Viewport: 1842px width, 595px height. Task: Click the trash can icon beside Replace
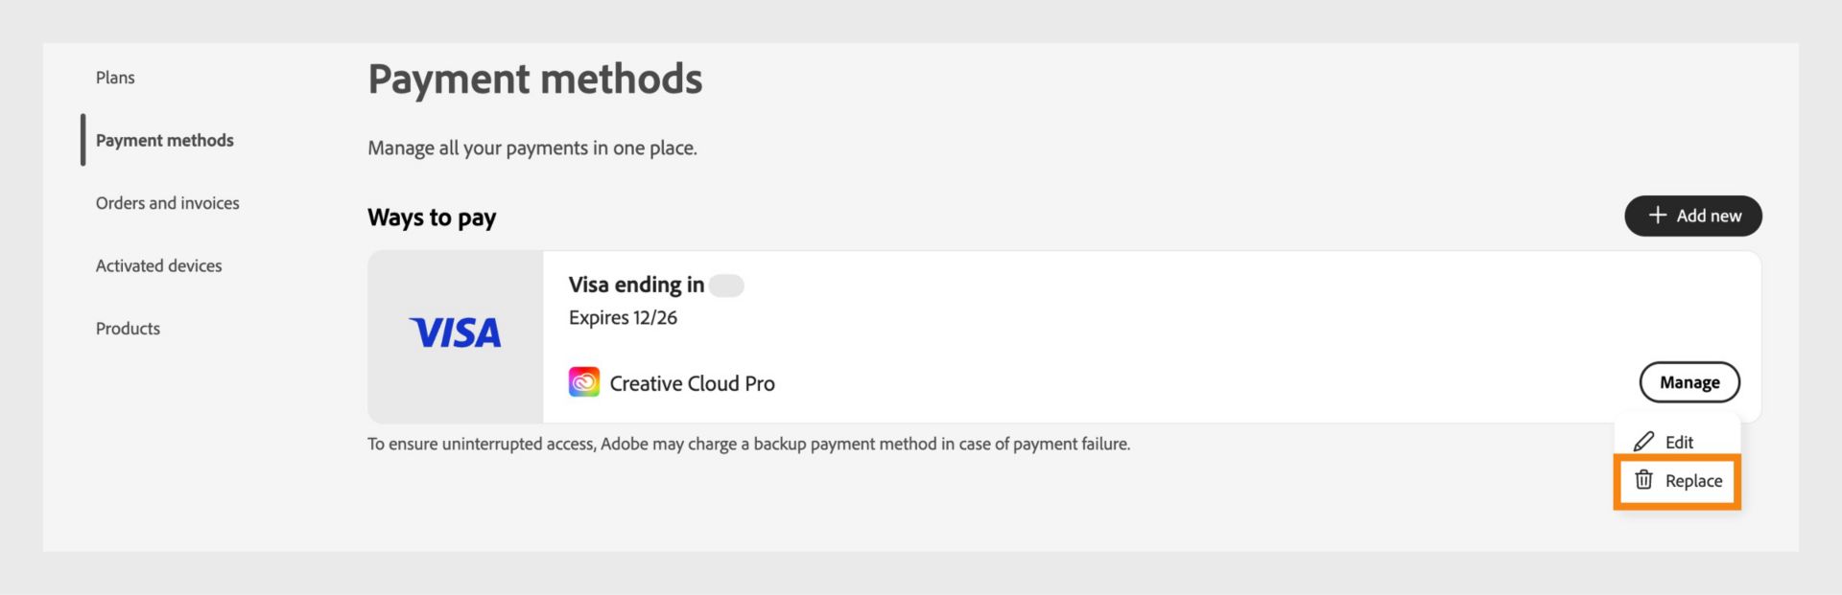point(1643,480)
